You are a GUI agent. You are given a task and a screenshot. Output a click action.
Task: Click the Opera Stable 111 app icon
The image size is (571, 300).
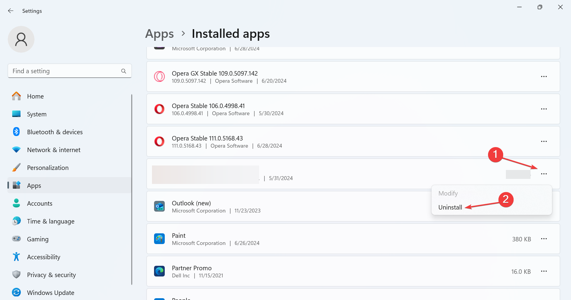pos(159,141)
